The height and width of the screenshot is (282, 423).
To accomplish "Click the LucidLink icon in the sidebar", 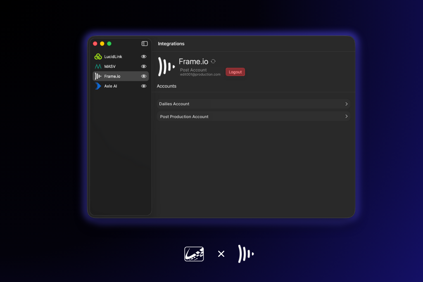I will click(x=98, y=57).
